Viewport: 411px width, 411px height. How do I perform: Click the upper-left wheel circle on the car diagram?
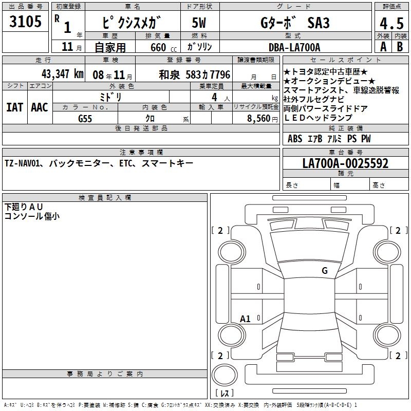[232, 253]
